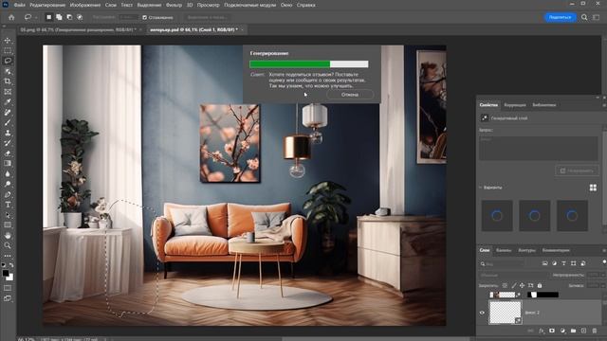Click the Select and Mask button
The width and height of the screenshot is (607, 341).
[207, 17]
